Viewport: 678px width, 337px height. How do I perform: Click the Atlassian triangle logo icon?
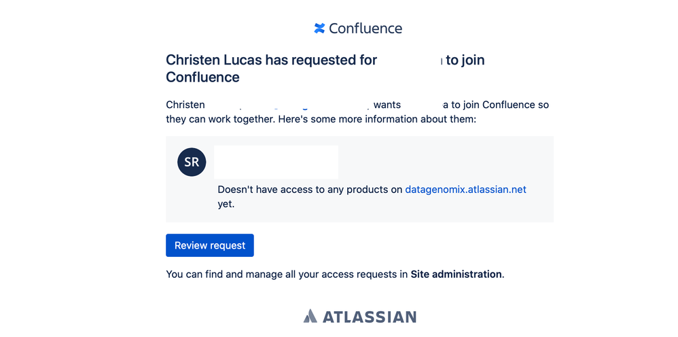coord(310,316)
